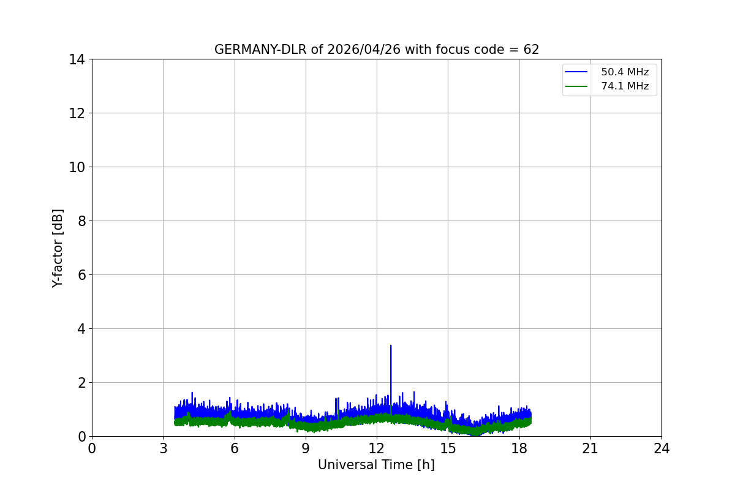Click the x-axis tick label 12

[x=377, y=448]
